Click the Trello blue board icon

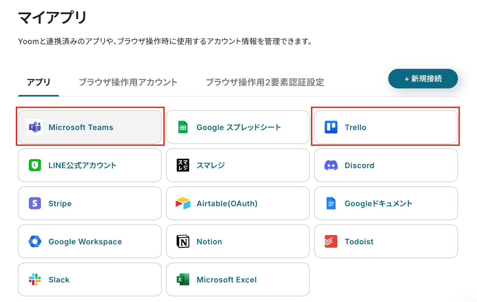pos(331,127)
